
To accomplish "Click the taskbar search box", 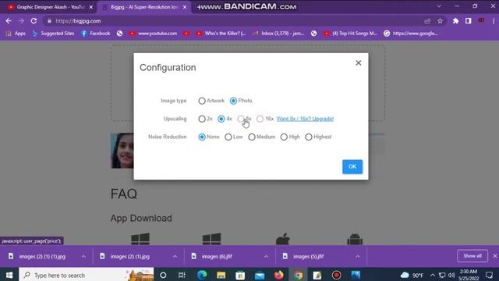I will coord(87,275).
